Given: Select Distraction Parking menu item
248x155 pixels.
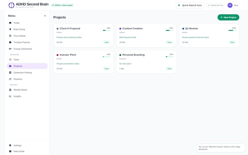Looking at the screenshot, I should (x=27, y=72).
